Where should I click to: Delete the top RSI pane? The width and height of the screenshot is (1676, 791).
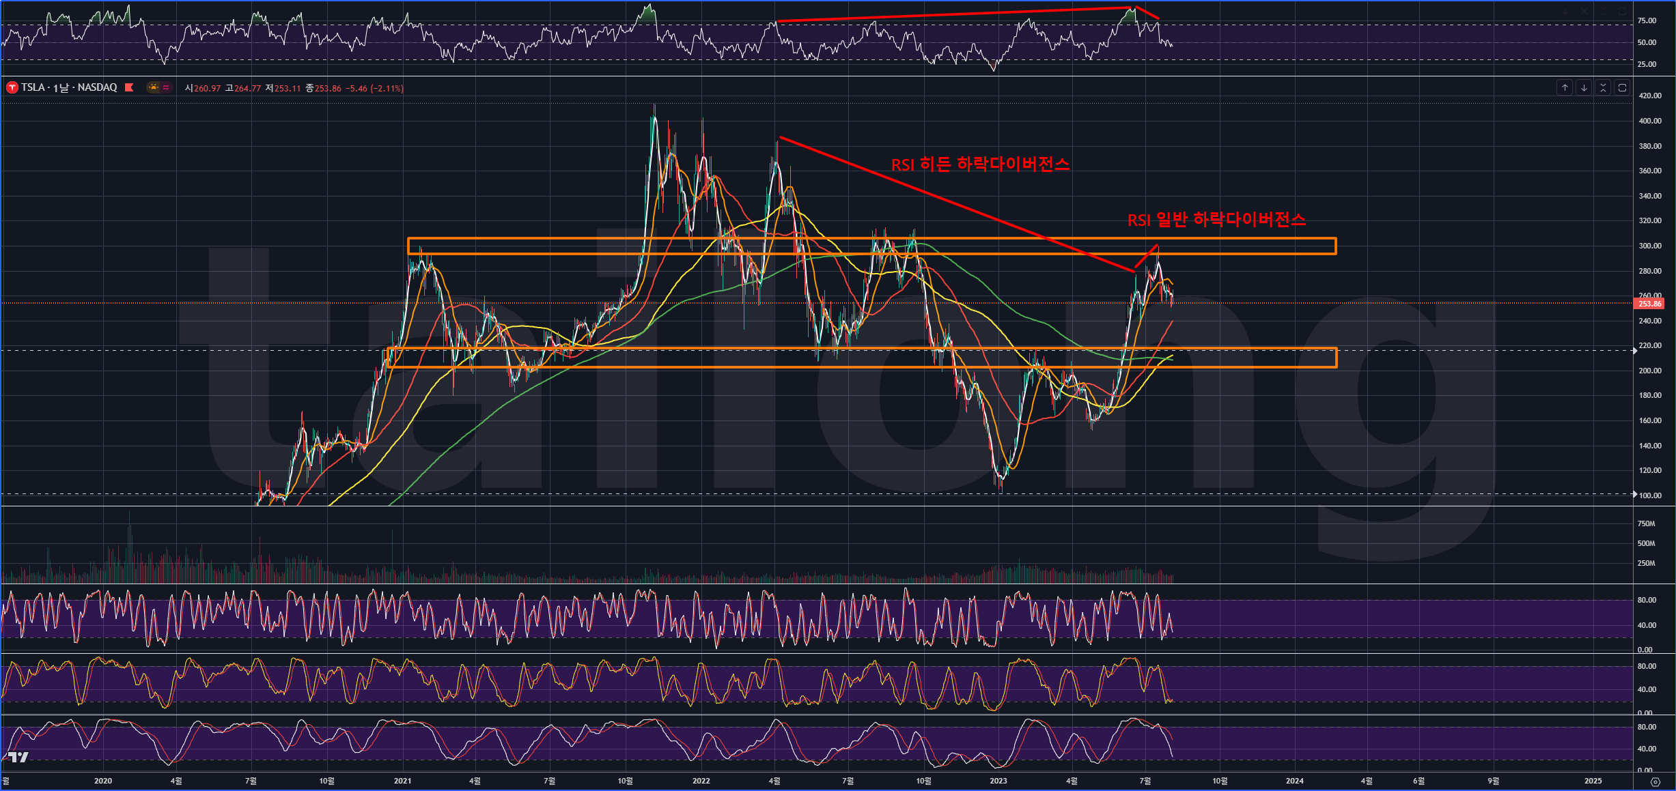[x=1584, y=12]
